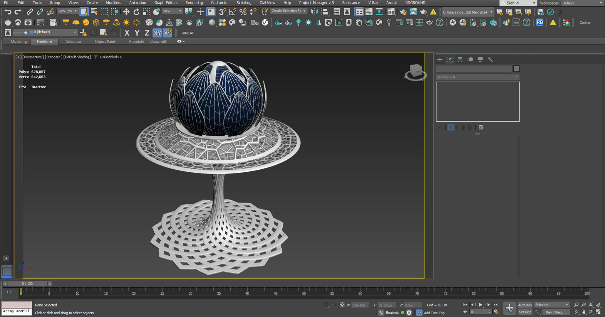Select the Select and Link tool
This screenshot has width=605, height=317.
point(30,12)
